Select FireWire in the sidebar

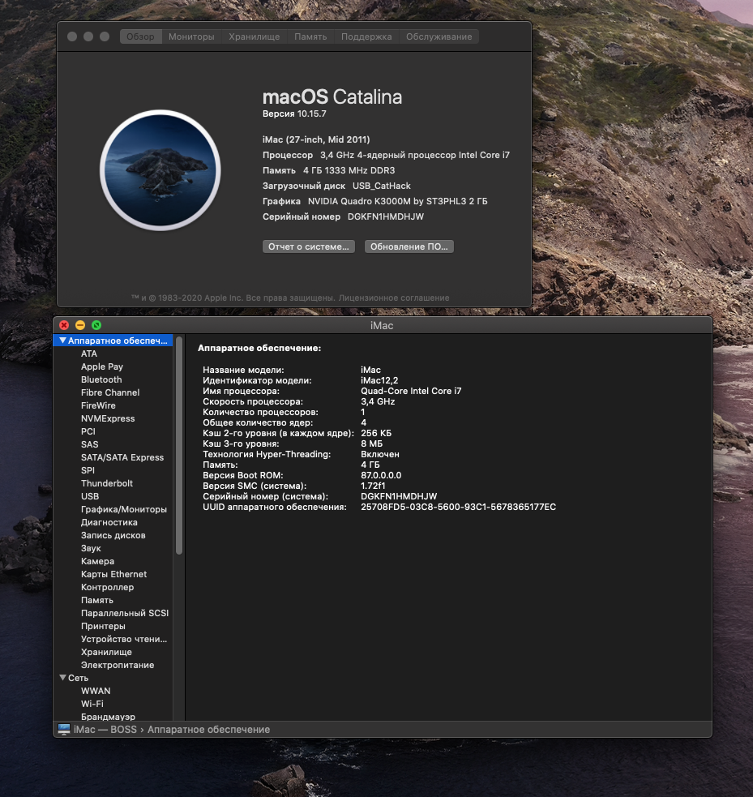[98, 405]
